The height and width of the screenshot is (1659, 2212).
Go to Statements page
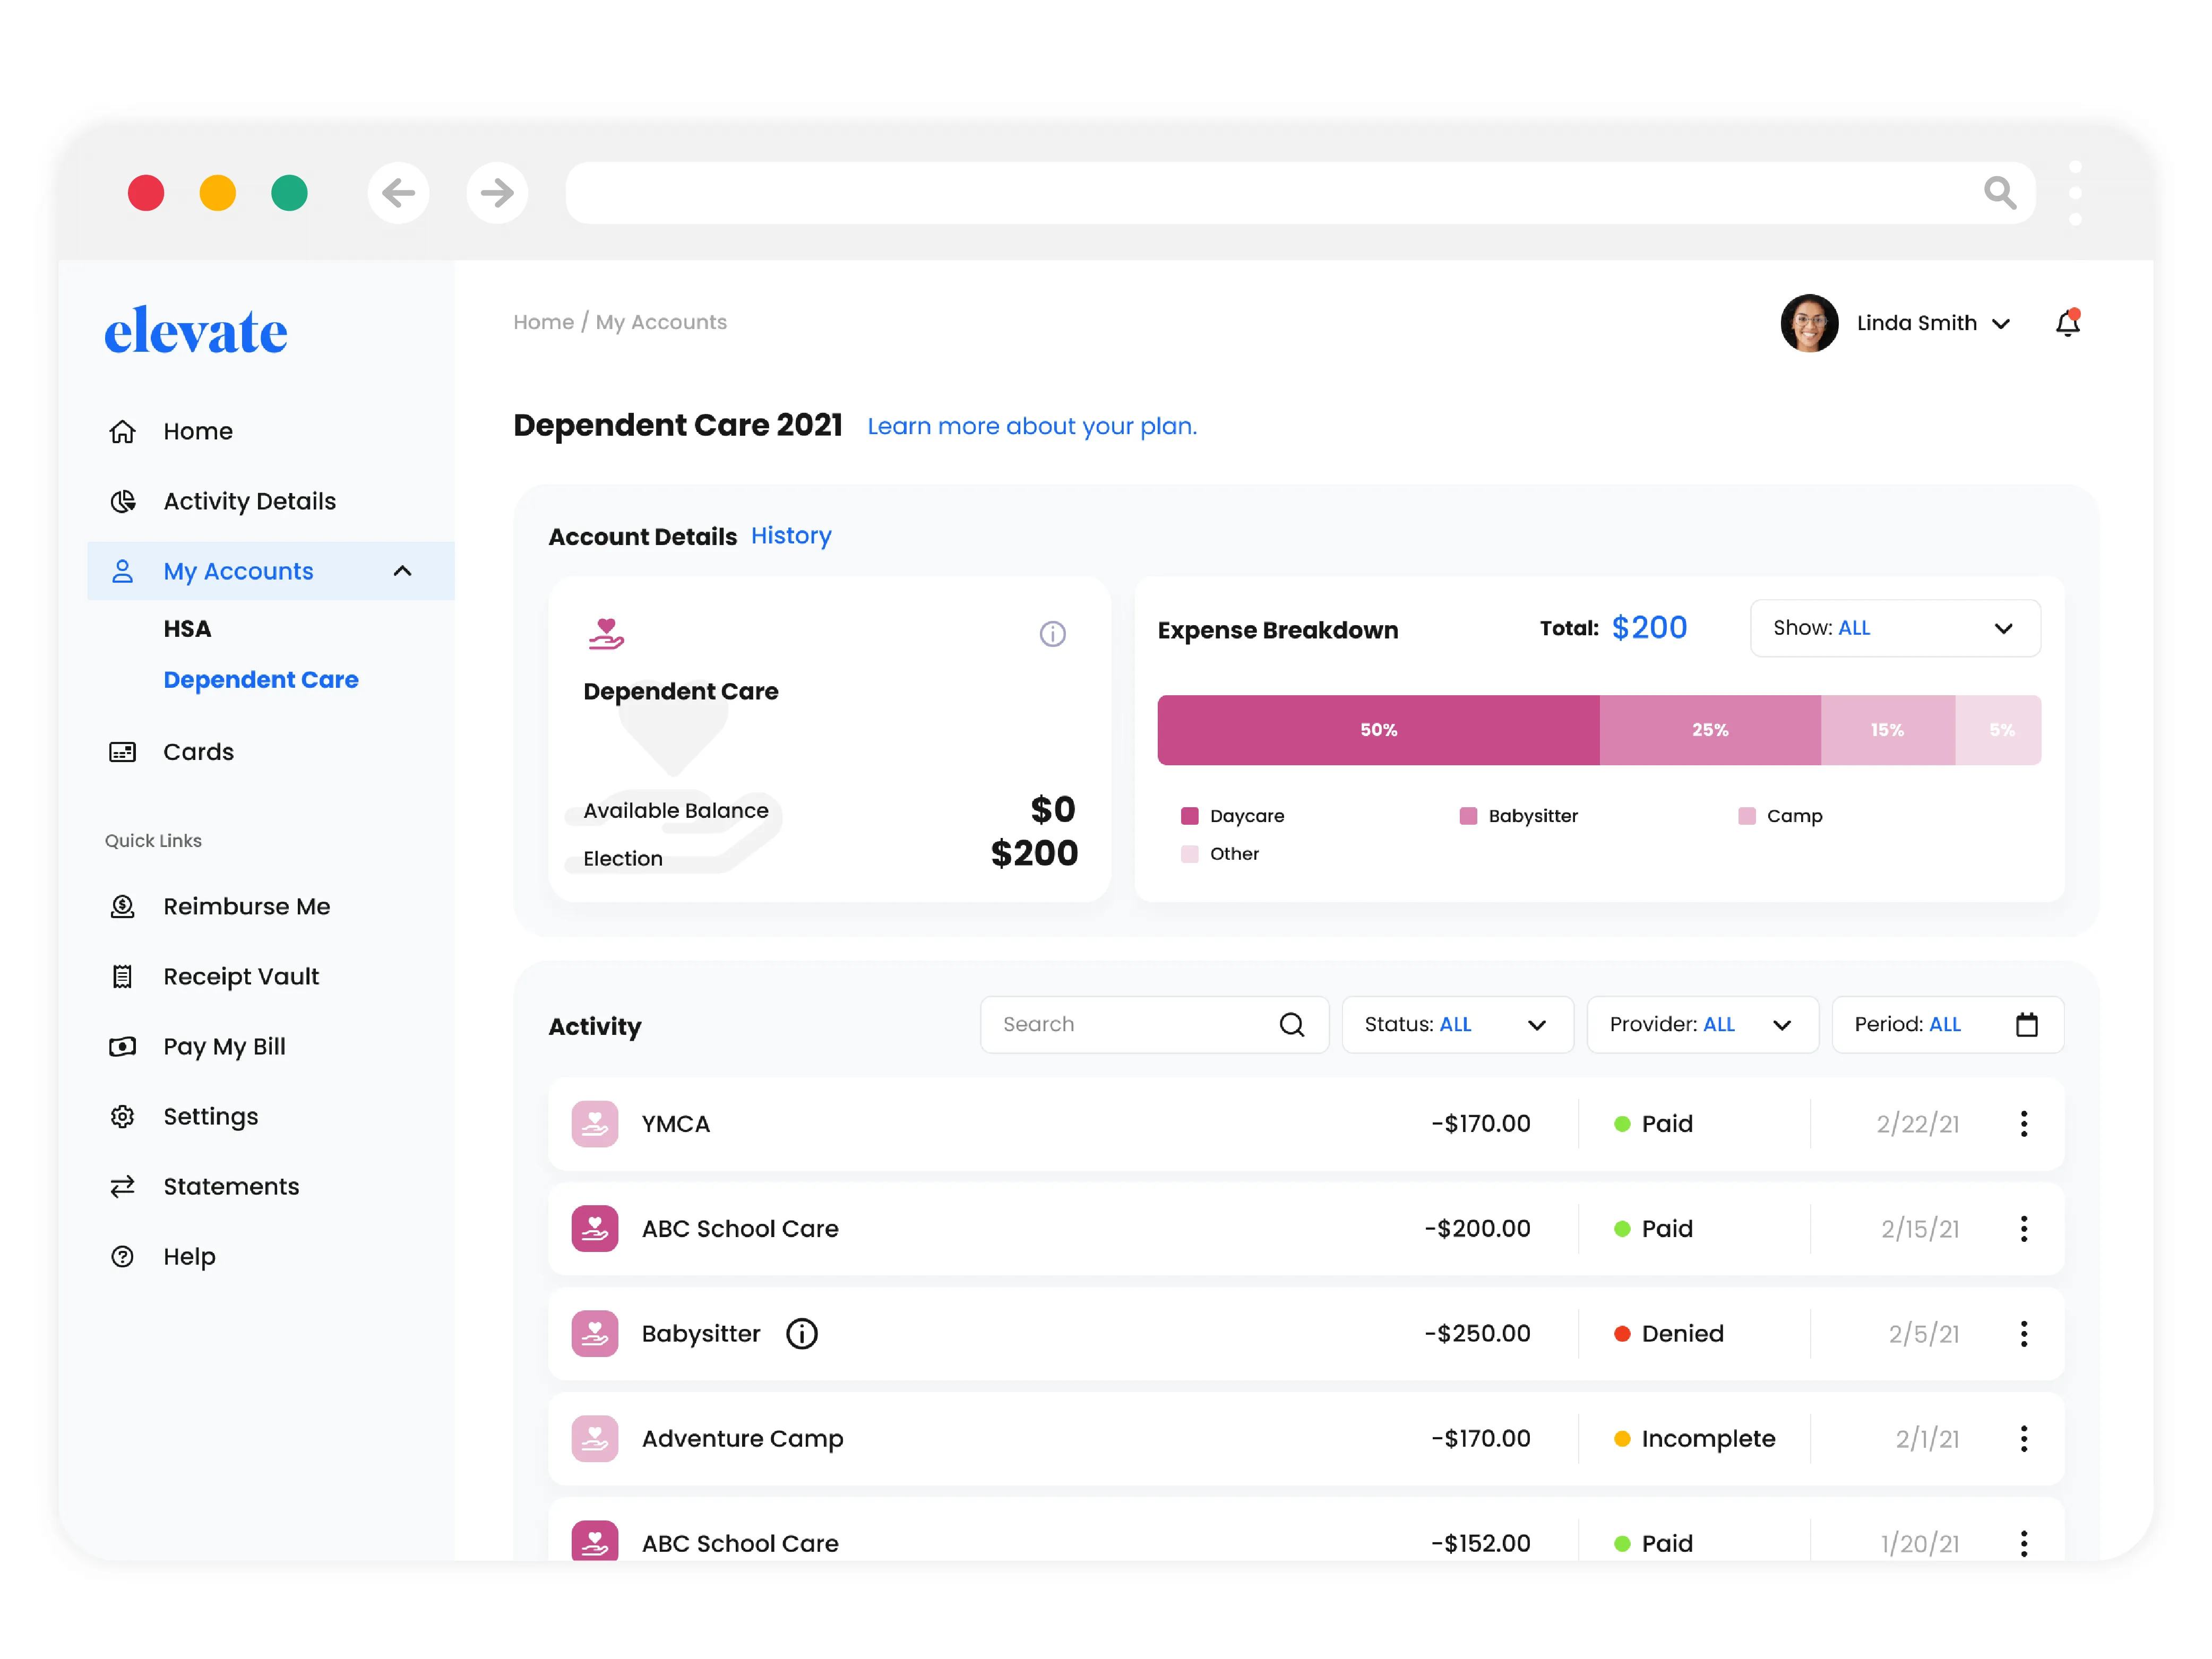click(231, 1186)
